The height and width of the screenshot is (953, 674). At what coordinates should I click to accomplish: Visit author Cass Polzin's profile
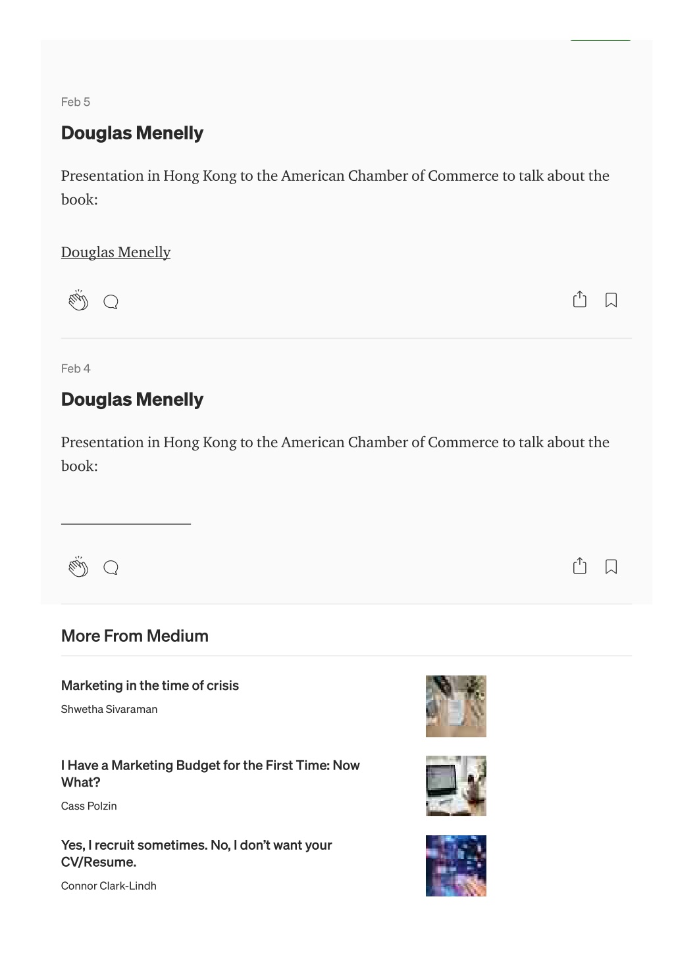(x=89, y=806)
